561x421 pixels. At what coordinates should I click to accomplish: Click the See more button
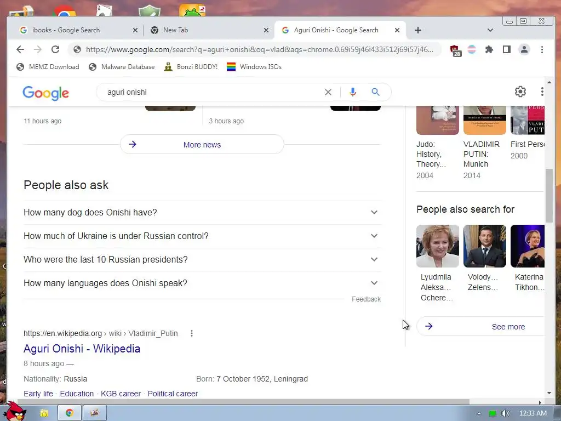pos(481,327)
